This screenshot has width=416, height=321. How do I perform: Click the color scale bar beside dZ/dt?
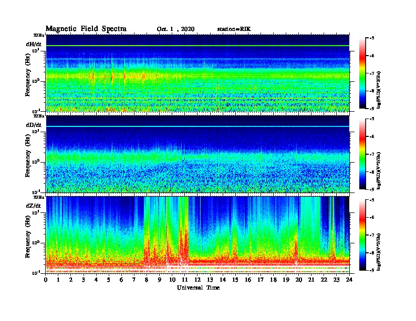pos(362,235)
